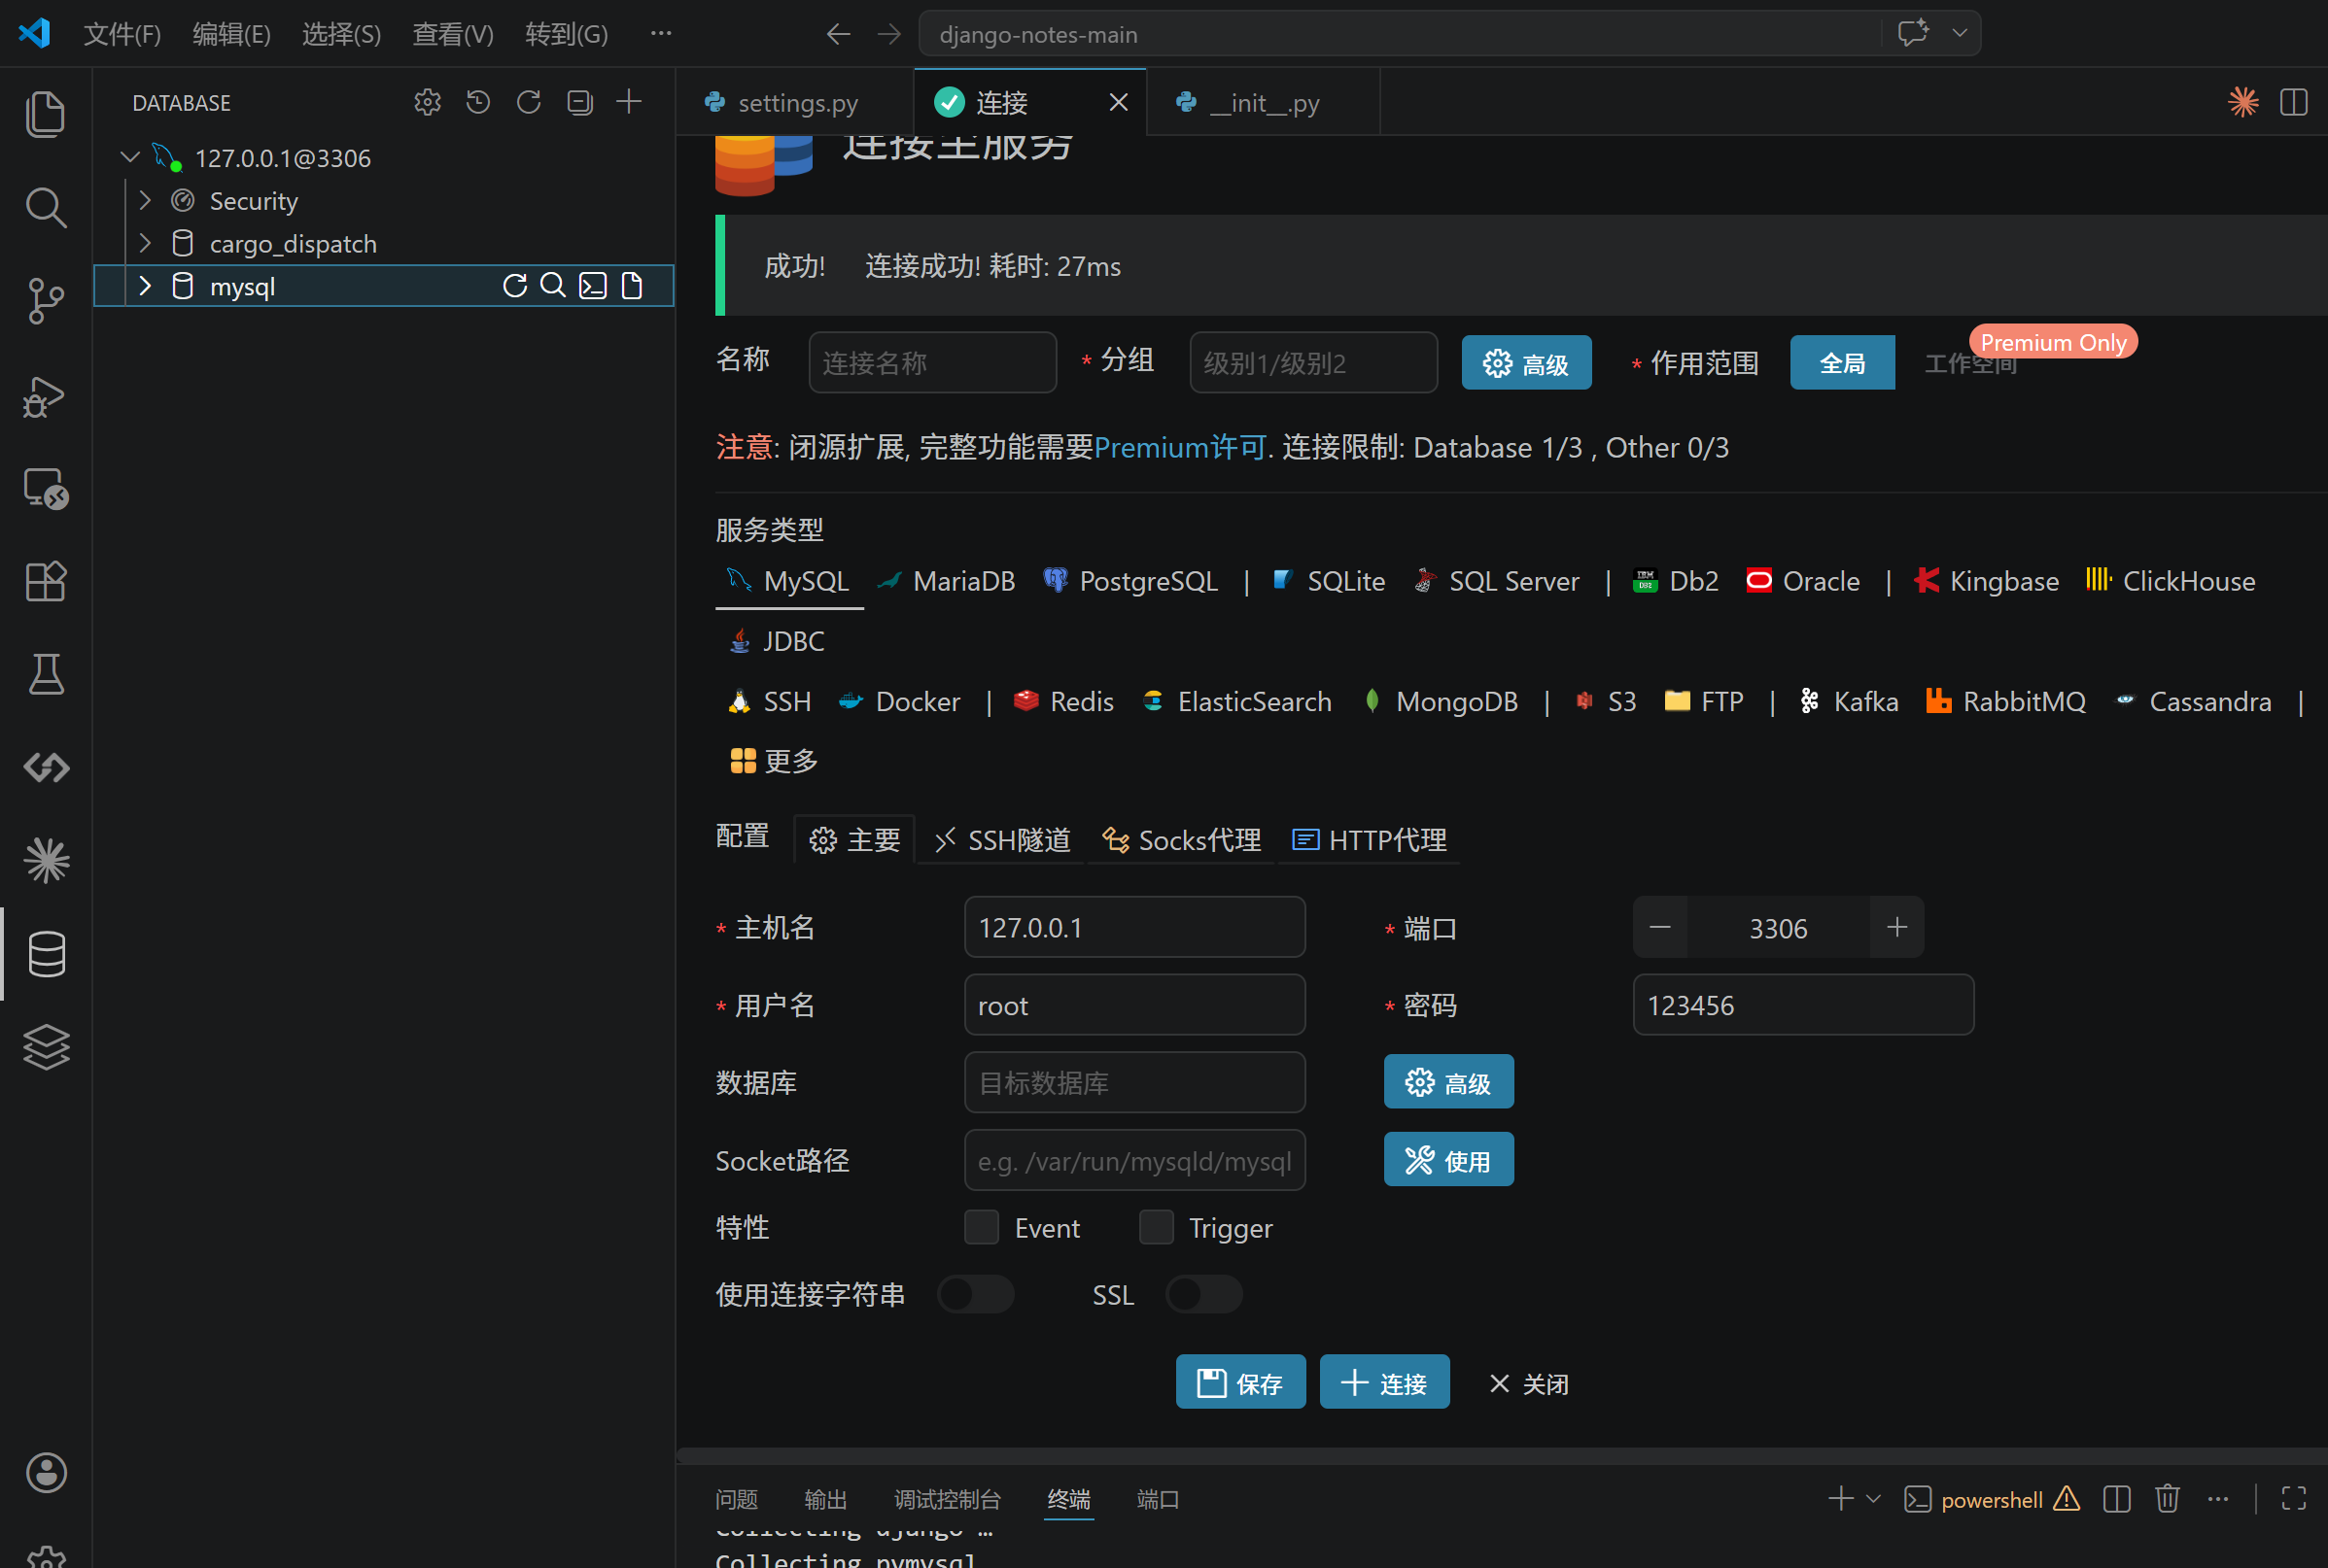The width and height of the screenshot is (2328, 1568).
Task: Increase port number with plus stepper
Action: coord(1895,927)
